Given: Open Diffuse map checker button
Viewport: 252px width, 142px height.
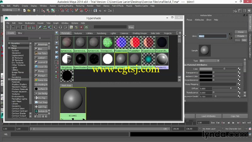Looking at the screenshot, I should (x=239, y=88).
